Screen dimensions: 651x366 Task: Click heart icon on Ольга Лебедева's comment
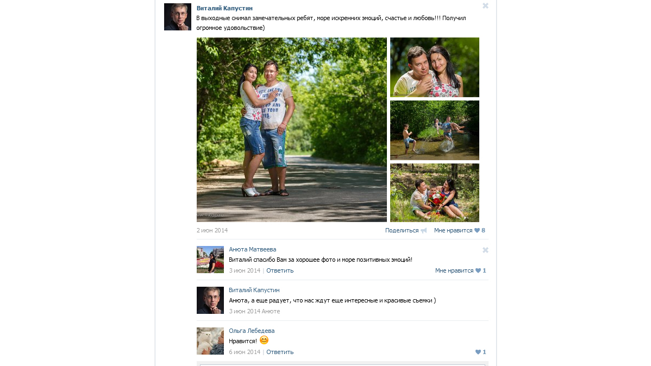(478, 352)
